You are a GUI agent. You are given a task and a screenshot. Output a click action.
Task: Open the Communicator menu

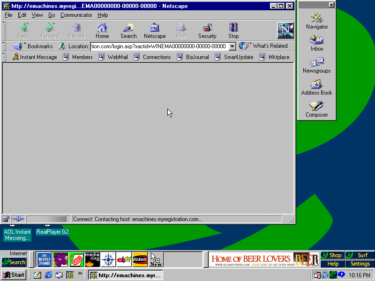point(76,15)
